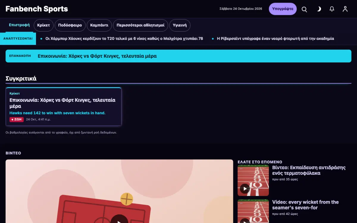This screenshot has height=223, width=357.
Task: Open the Υγιεινή section
Action: (x=180, y=25)
